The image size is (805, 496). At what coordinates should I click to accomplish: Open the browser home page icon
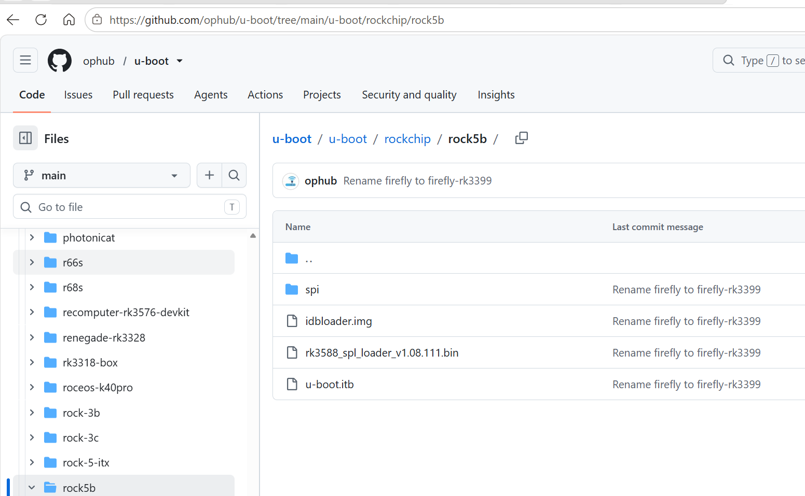point(69,20)
